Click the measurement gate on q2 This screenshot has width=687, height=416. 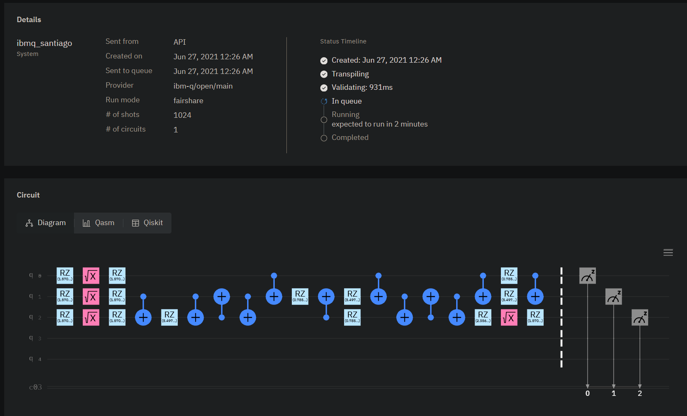pyautogui.click(x=639, y=317)
